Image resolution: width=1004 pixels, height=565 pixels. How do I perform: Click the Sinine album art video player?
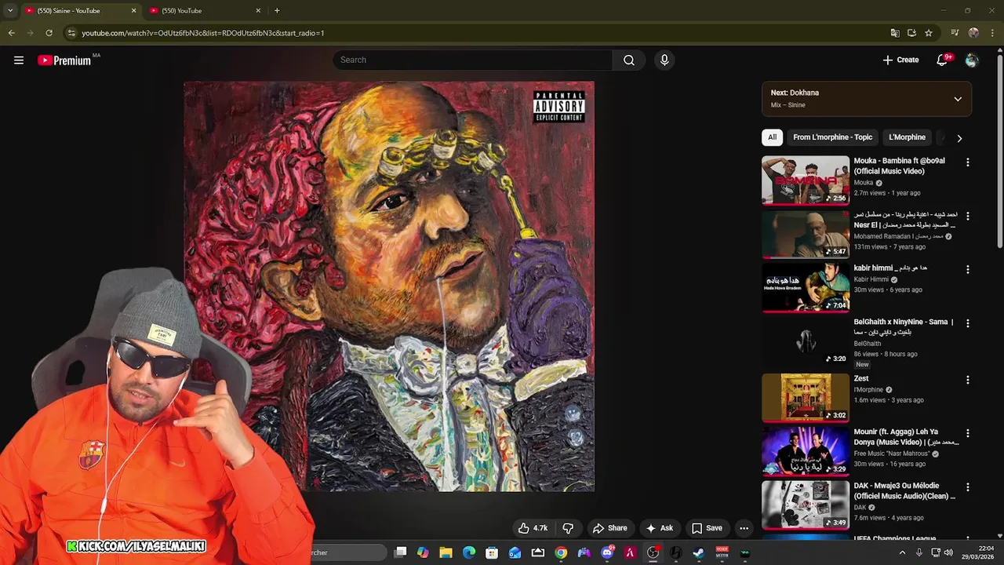(389, 286)
